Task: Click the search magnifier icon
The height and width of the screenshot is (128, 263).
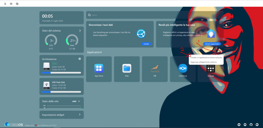Action: pos(89,15)
